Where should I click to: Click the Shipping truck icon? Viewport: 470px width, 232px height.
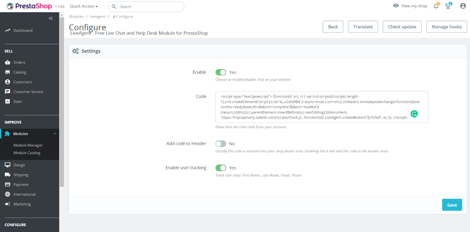pos(8,175)
